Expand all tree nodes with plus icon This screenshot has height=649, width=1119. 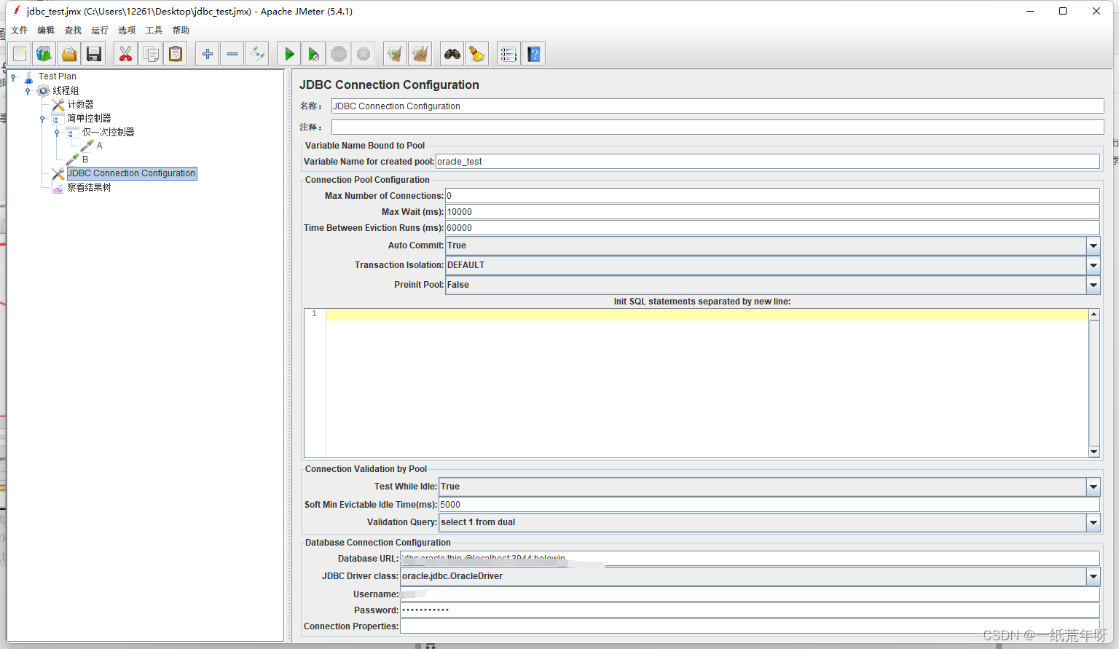point(208,54)
